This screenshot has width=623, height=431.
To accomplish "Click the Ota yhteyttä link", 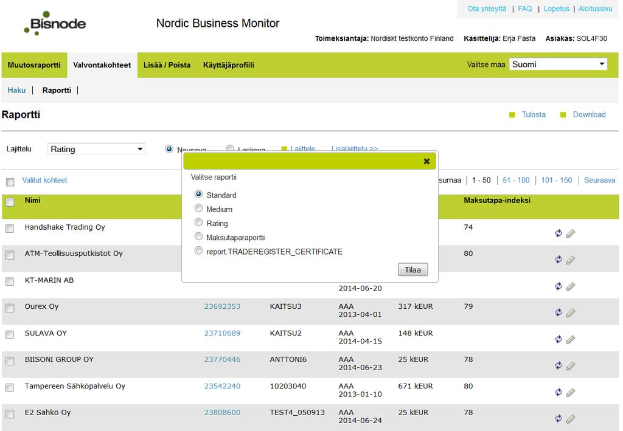I will pyautogui.click(x=487, y=9).
